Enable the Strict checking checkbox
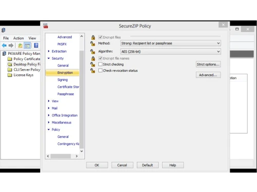The height and width of the screenshot is (192, 257). pos(100,64)
